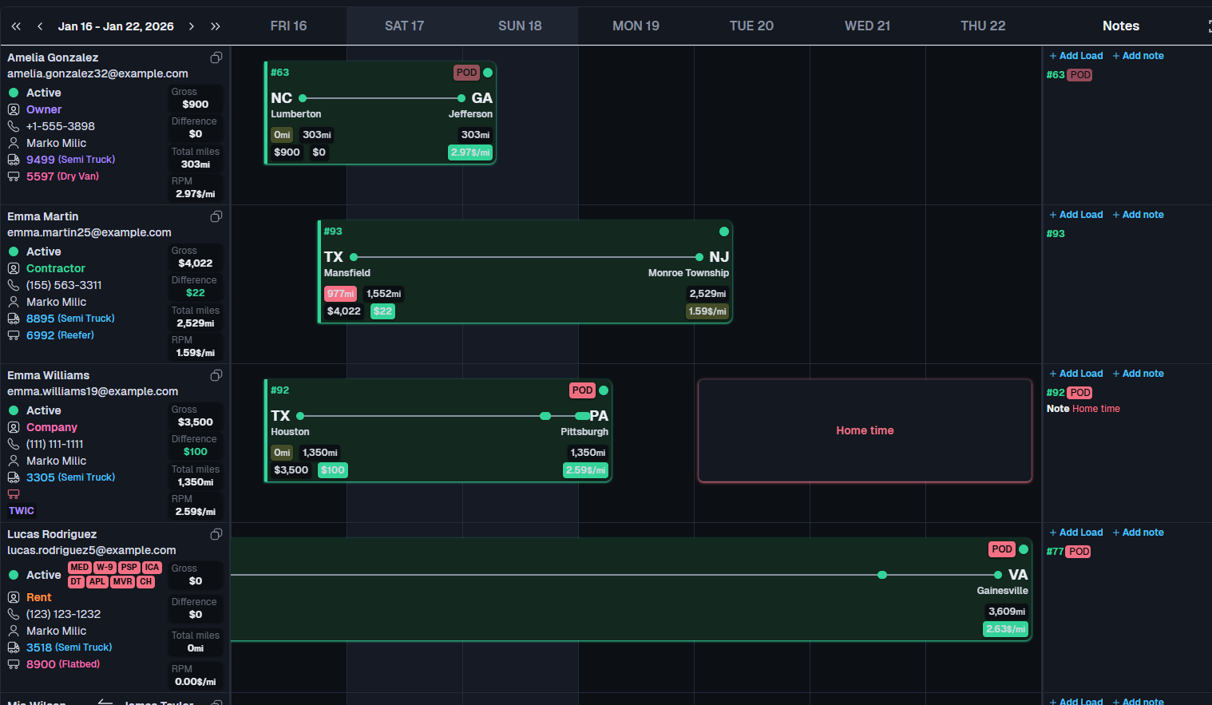Add Load for Lucas Rodriguez row

point(1076,533)
